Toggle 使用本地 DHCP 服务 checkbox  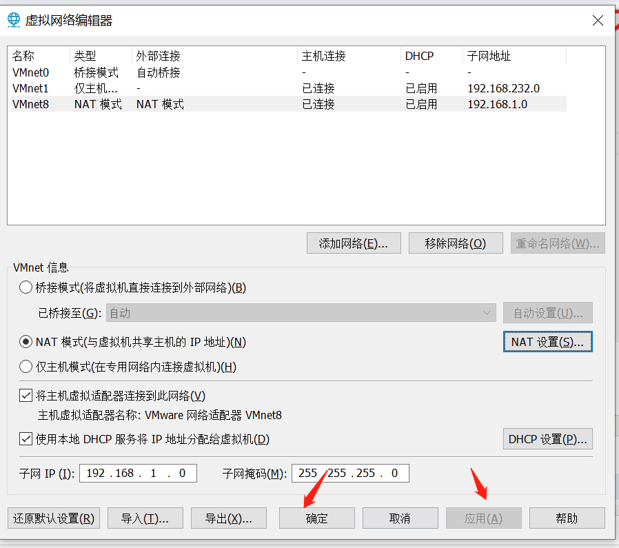point(26,439)
